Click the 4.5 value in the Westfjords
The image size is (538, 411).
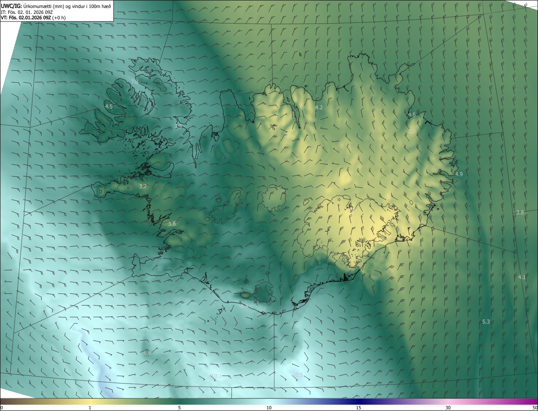[109, 107]
